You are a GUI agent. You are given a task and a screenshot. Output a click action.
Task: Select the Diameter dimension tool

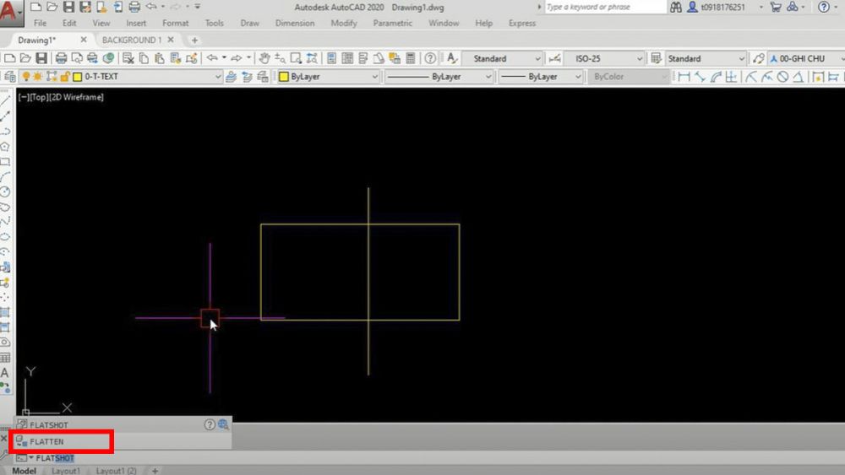[782, 77]
